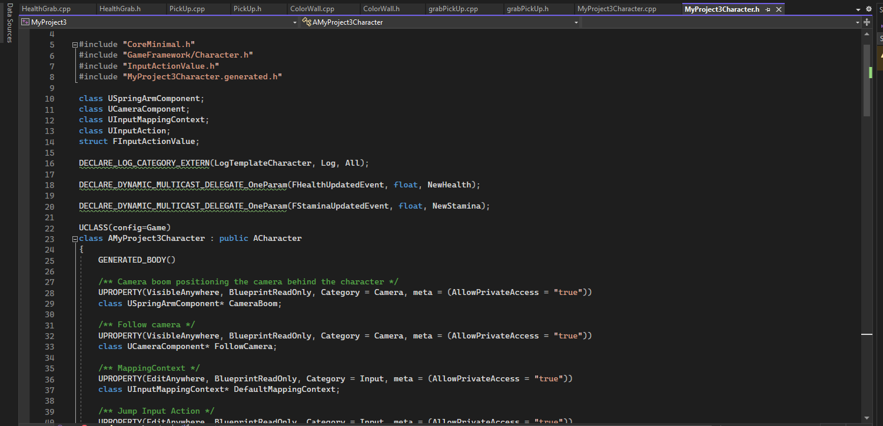This screenshot has width=883, height=426.
Task: Open the document window settings gear
Action: coord(868,9)
